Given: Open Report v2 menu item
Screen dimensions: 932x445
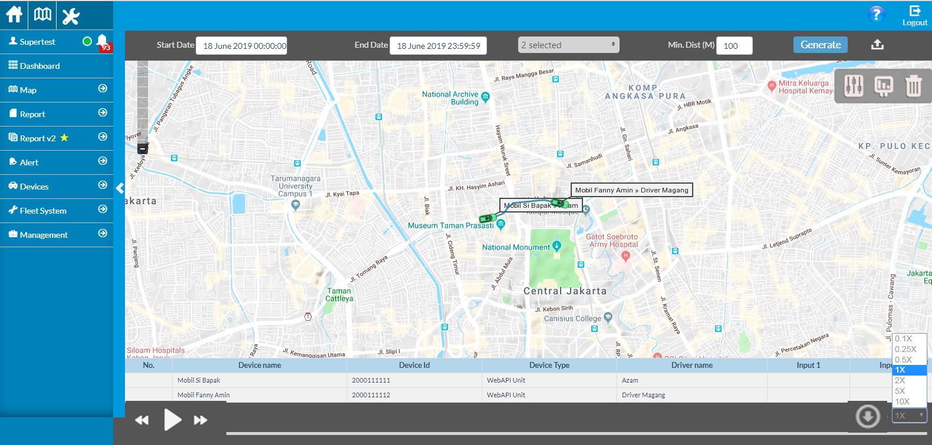Looking at the screenshot, I should coord(57,138).
